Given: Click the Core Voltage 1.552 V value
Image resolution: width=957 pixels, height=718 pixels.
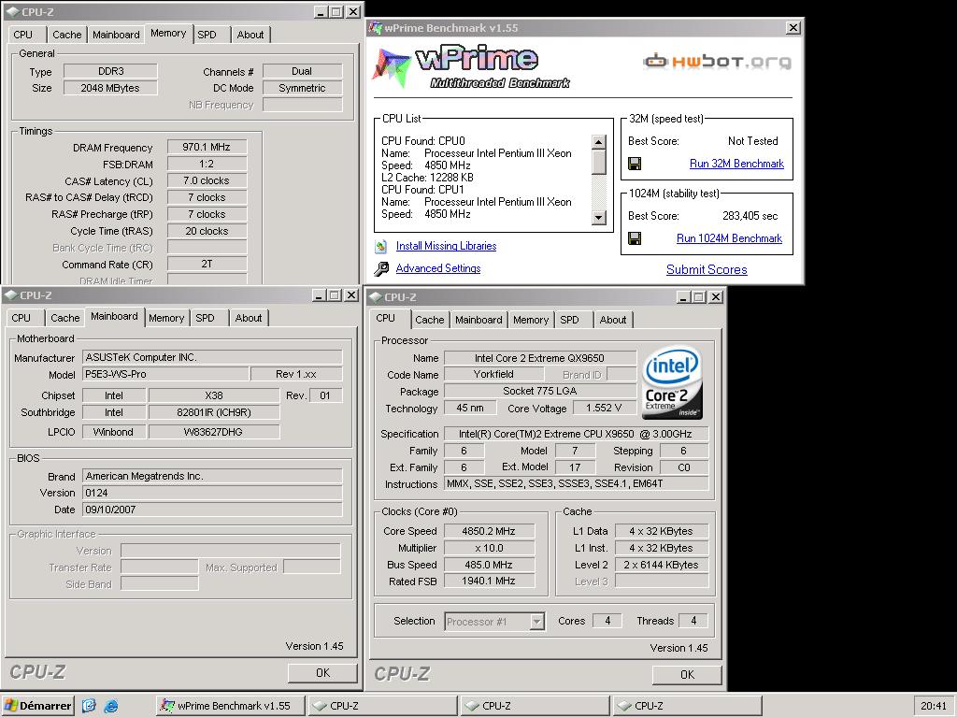Looking at the screenshot, I should point(604,408).
